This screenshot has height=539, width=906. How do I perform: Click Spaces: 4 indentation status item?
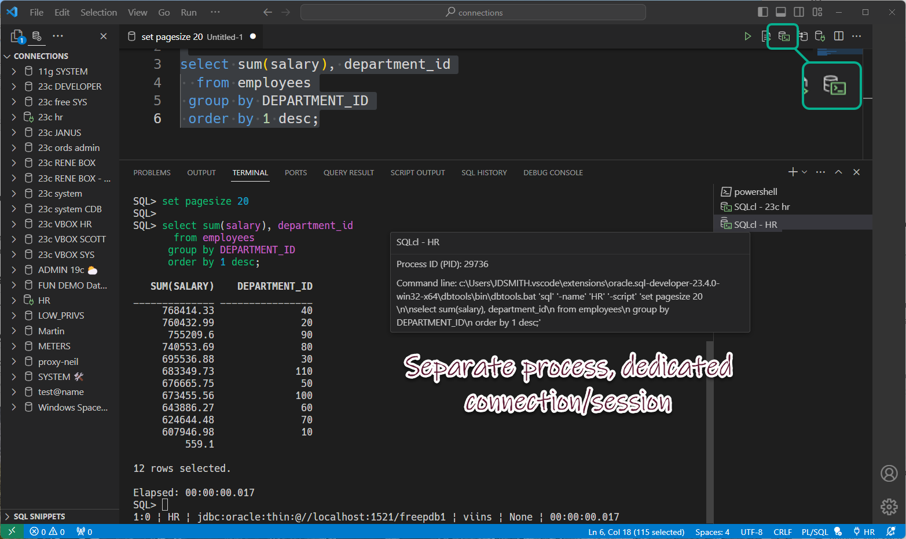point(712,531)
